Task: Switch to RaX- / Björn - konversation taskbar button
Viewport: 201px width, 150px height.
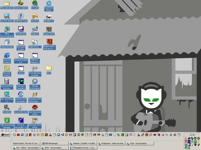Action: 26,148
